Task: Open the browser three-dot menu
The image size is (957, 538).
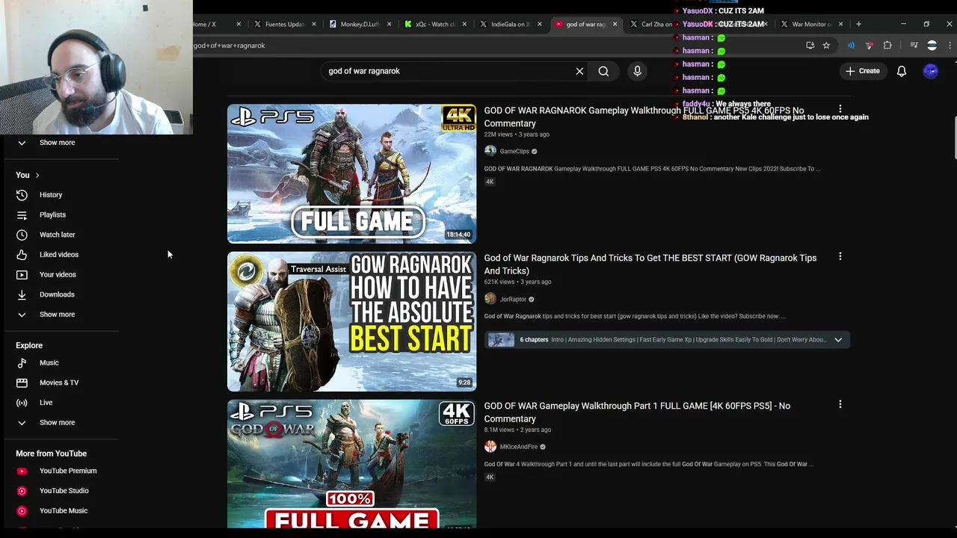Action: coord(950,46)
